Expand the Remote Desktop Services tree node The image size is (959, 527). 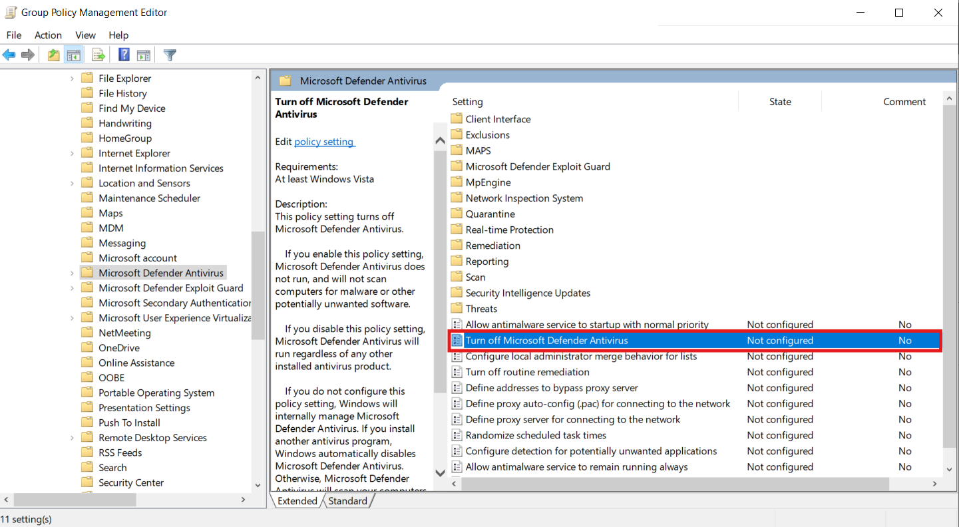pyautogui.click(x=73, y=438)
